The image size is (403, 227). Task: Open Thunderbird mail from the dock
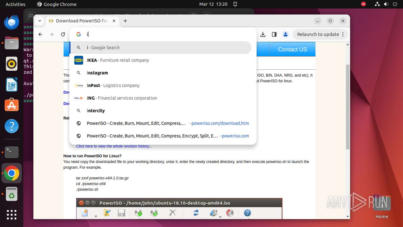(12, 22)
